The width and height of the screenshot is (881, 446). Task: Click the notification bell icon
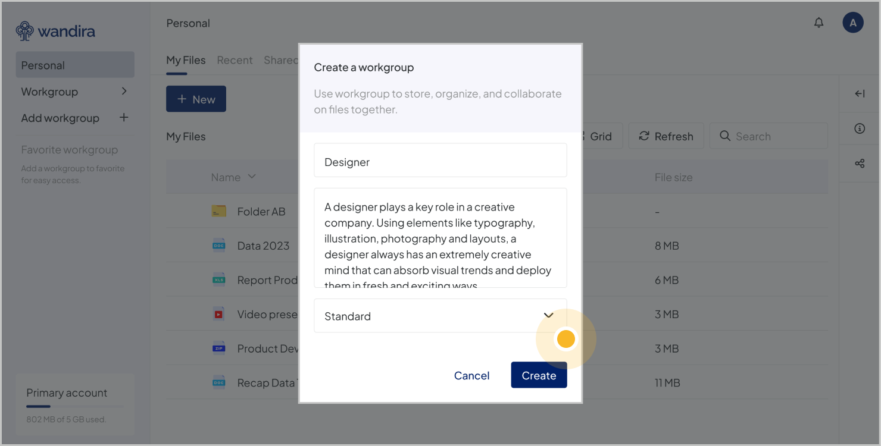(819, 23)
